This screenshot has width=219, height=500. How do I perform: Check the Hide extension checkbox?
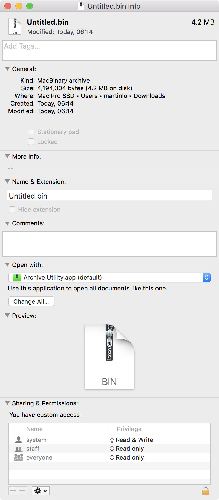pyautogui.click(x=12, y=210)
